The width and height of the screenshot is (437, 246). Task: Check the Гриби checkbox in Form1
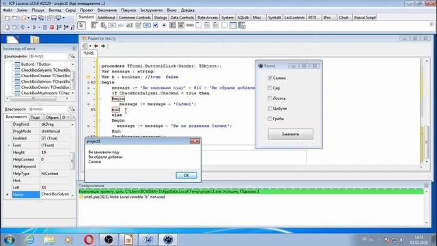[x=270, y=118]
